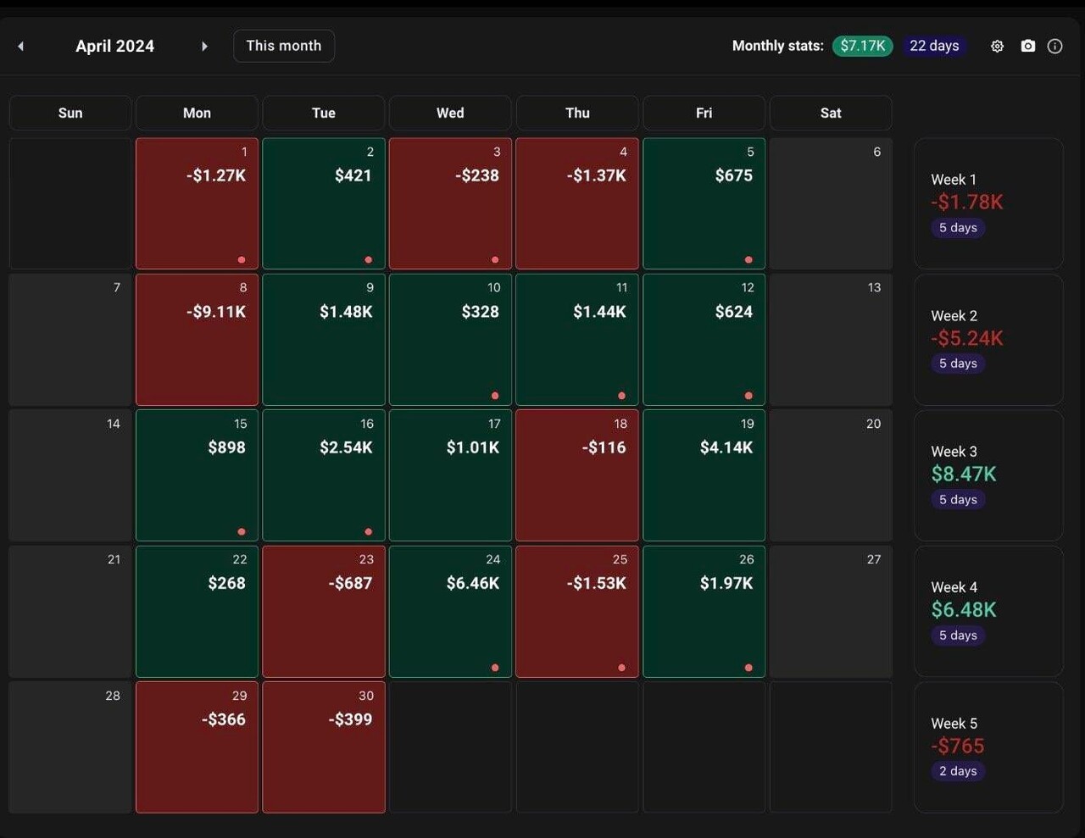This screenshot has width=1085, height=838.
Task: Select the April 2024 month label
Action: point(115,46)
